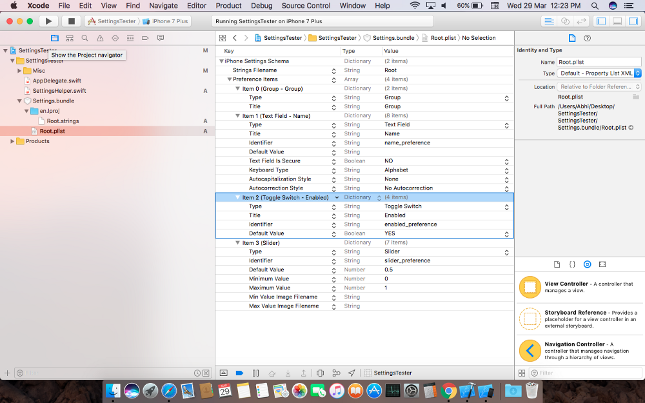
Task: Toggle the Utilities pane visibility
Action: click(x=633, y=21)
